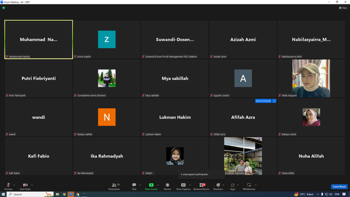
Task: Show hidden system tray icons
Action: coord(318,194)
